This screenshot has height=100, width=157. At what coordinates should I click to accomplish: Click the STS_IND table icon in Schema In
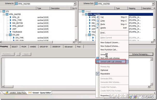click(x=10, y=35)
